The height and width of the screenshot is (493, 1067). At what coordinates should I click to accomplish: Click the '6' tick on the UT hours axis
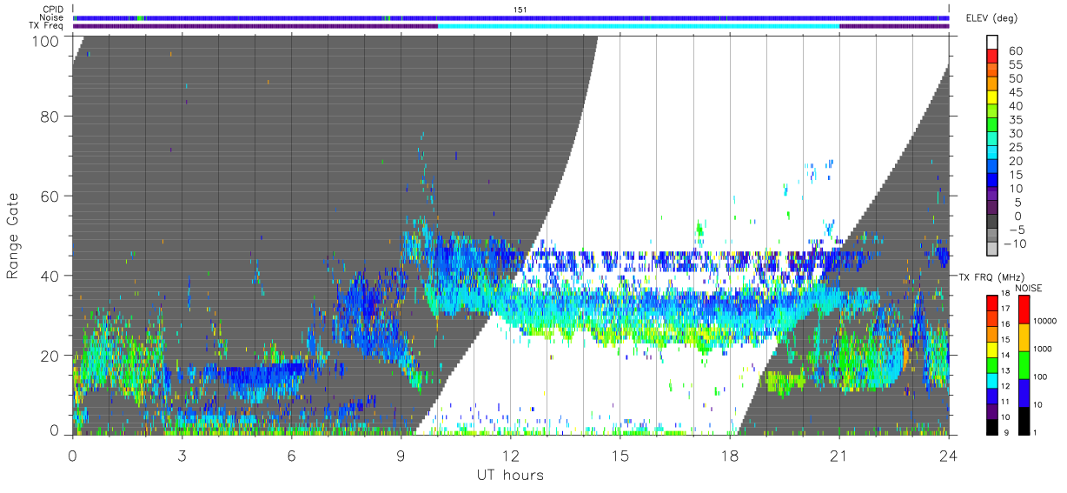(x=292, y=455)
